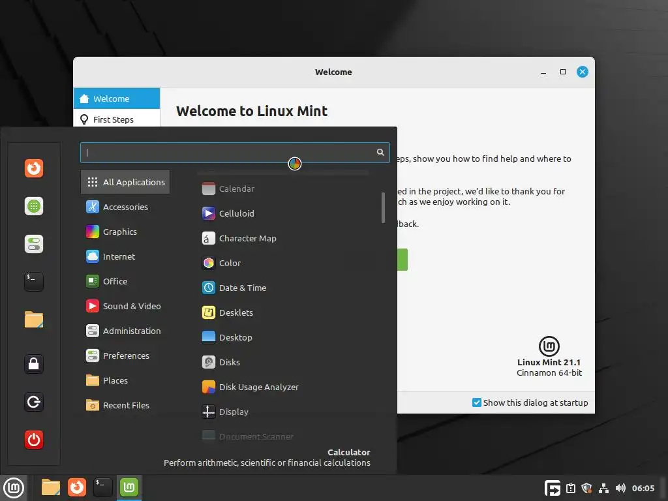Click the application list scrollbar
This screenshot has width=668, height=501.
[383, 207]
